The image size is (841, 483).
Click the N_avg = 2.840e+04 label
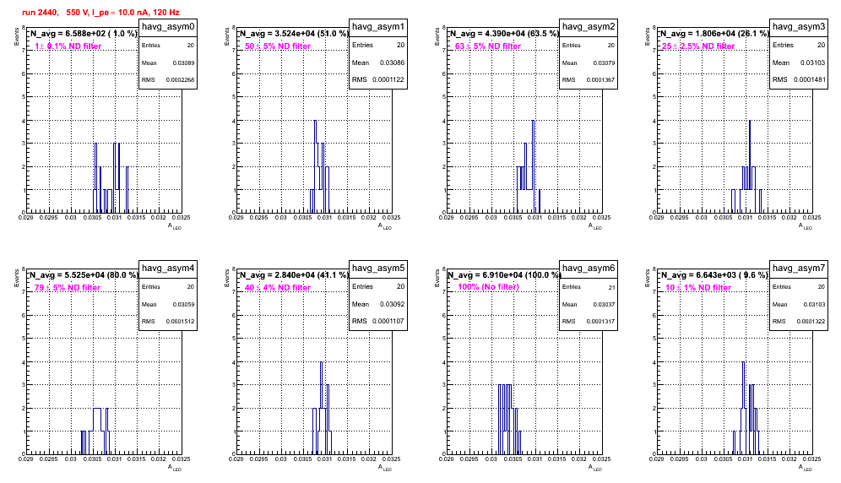293,275
